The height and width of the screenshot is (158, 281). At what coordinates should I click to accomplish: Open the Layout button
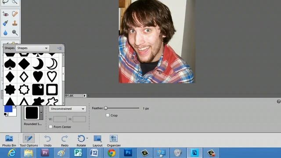(97, 141)
